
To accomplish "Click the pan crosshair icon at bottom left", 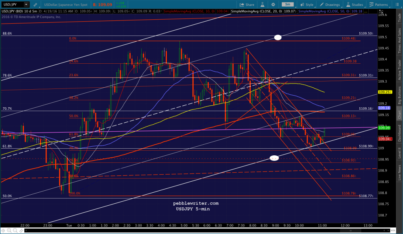I will pyautogui.click(x=3, y=230).
